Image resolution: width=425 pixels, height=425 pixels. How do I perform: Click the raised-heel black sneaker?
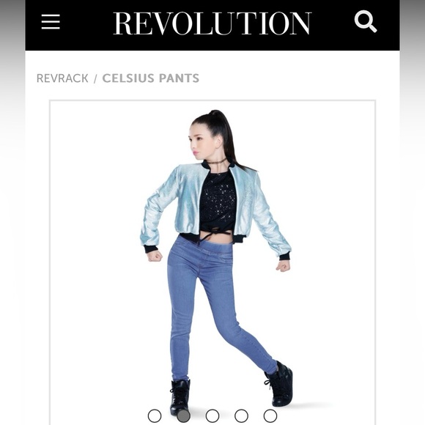tap(280, 385)
